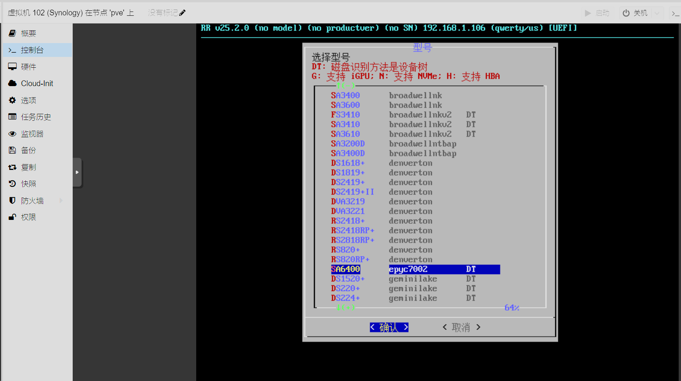Select the DS1819+ model row

(x=416, y=173)
